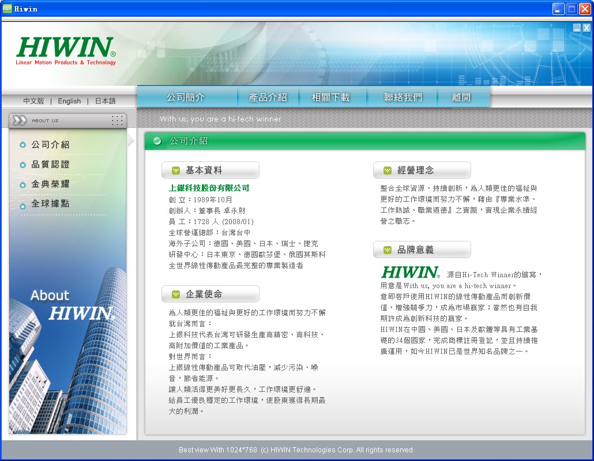594x461 pixels.
Task: Click the dotted grip icon on the ABOUT US bar
Action: point(117,120)
